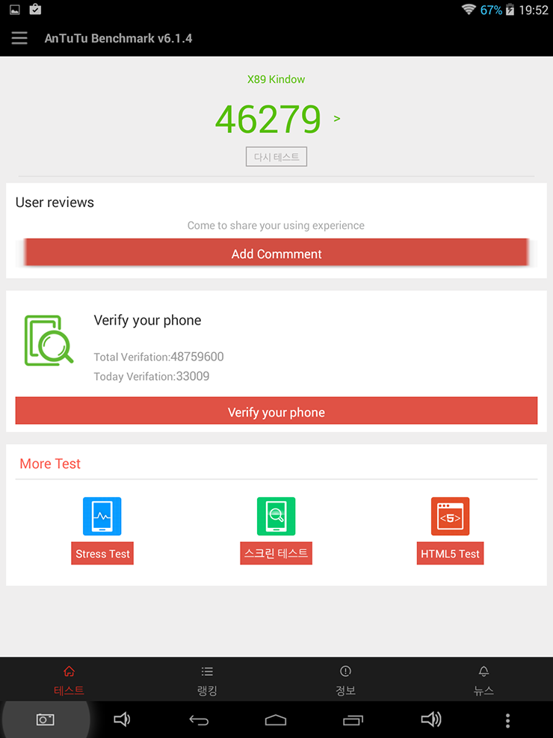Viewport: 553px width, 738px height.
Task: Tap the Stress Test label button
Action: click(102, 553)
